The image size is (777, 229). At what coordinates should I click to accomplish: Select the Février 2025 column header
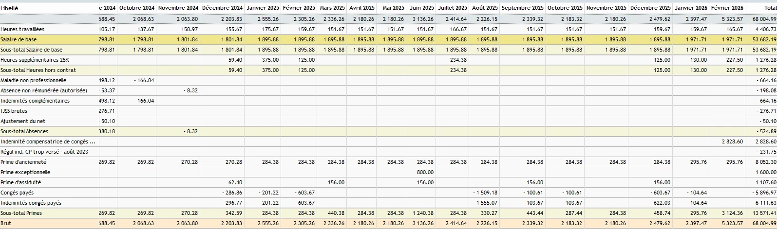click(299, 8)
